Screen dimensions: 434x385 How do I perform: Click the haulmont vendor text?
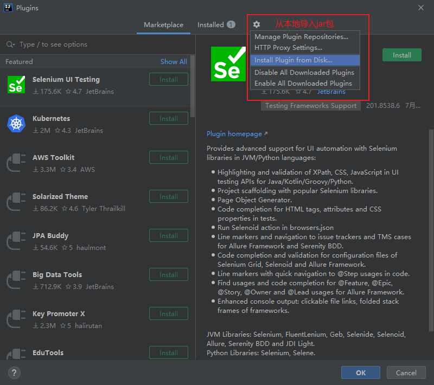point(91,248)
